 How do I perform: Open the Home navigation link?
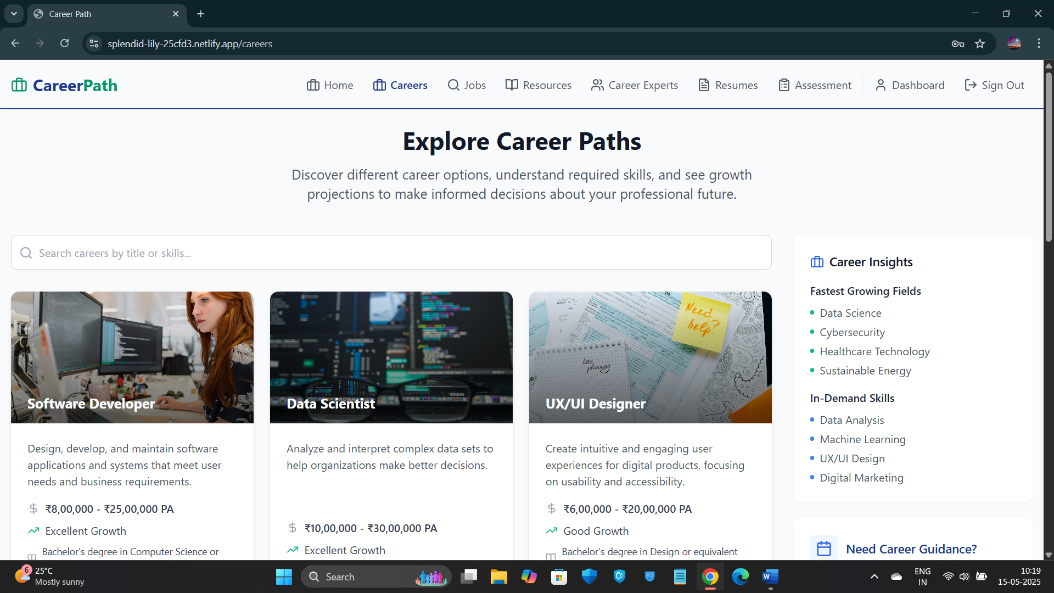tap(330, 85)
